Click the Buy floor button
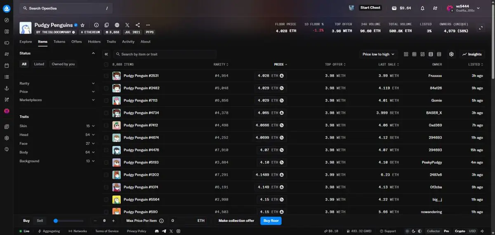 [271, 221]
